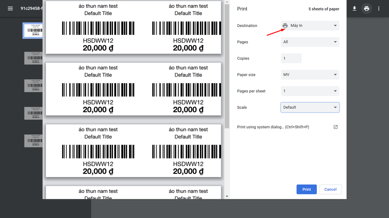The height and width of the screenshot is (218, 389).
Task: Click the print preview scrollbar thumb
Action: click(227, 66)
